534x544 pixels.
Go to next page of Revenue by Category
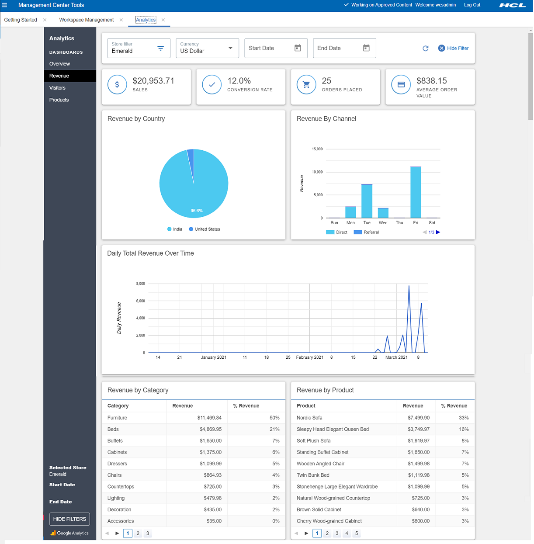pos(117,533)
